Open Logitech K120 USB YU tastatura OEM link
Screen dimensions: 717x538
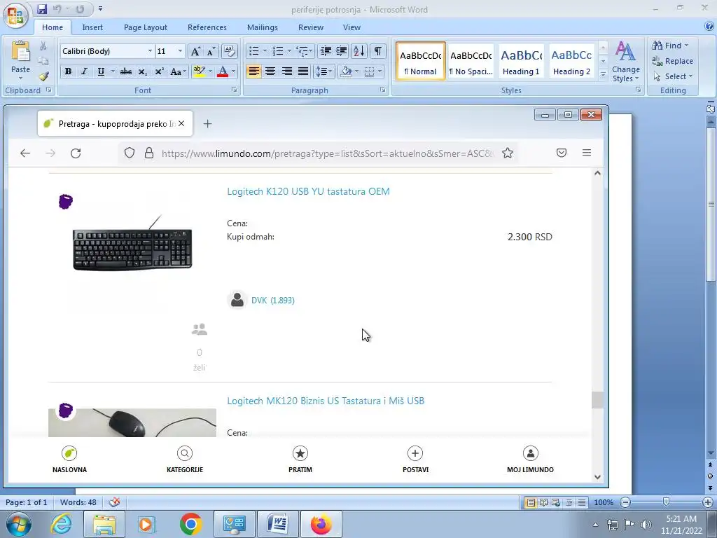coord(308,191)
